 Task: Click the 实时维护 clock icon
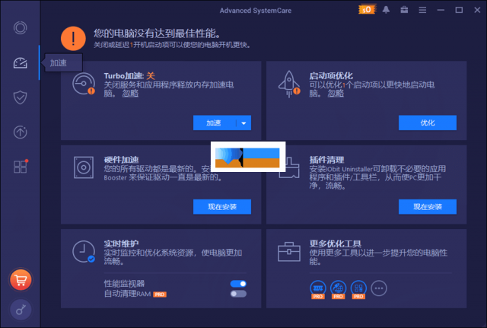pyautogui.click(x=84, y=252)
